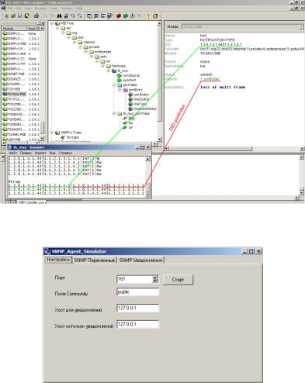
Task: Click the Старт button in SNMP simulator
Action: point(178,280)
